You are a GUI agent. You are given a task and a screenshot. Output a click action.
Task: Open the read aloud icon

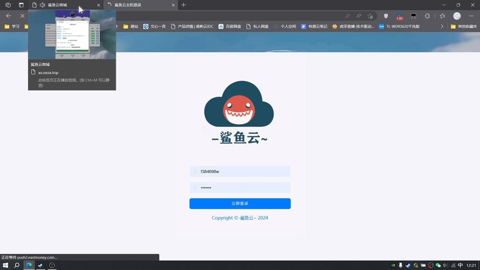pyautogui.click(x=359, y=16)
